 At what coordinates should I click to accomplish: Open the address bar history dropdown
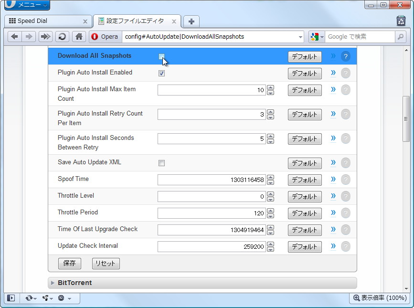point(300,37)
